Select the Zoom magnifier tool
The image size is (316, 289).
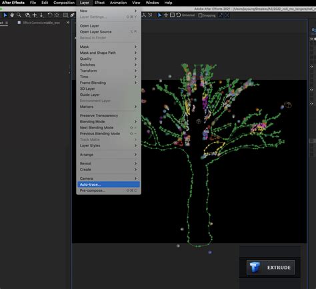tap(19, 15)
